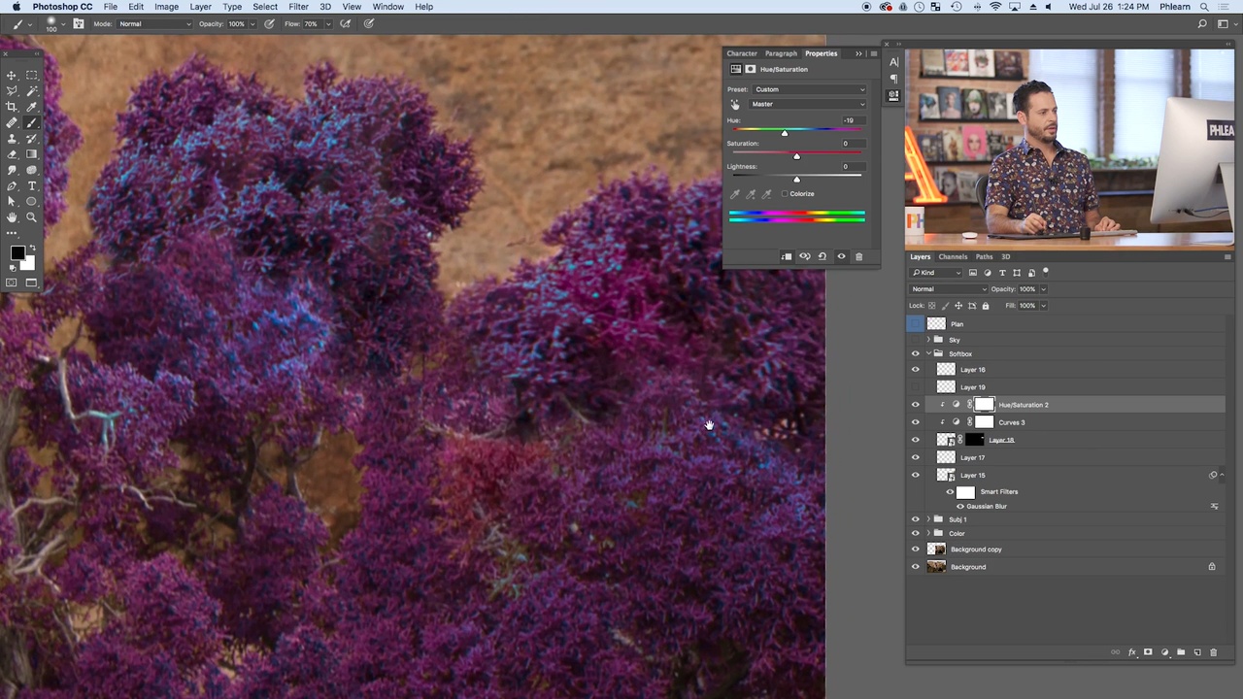
Task: Open the Select menu
Action: coord(265,7)
